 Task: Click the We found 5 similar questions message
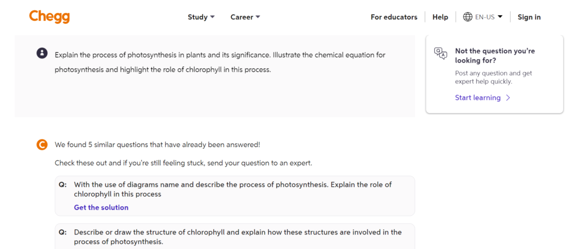157,145
